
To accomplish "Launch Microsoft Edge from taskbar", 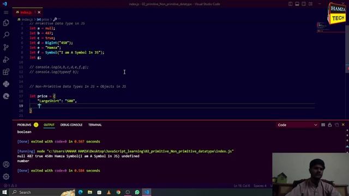I will [81, 192].
